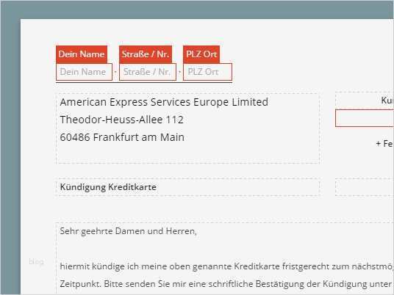The width and height of the screenshot is (394, 295).
Task: Click the 'Theodor-Heuss-Allee 112' address line
Action: (x=121, y=120)
